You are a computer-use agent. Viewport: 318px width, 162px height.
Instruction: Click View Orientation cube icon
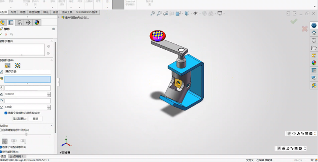point(178,13)
